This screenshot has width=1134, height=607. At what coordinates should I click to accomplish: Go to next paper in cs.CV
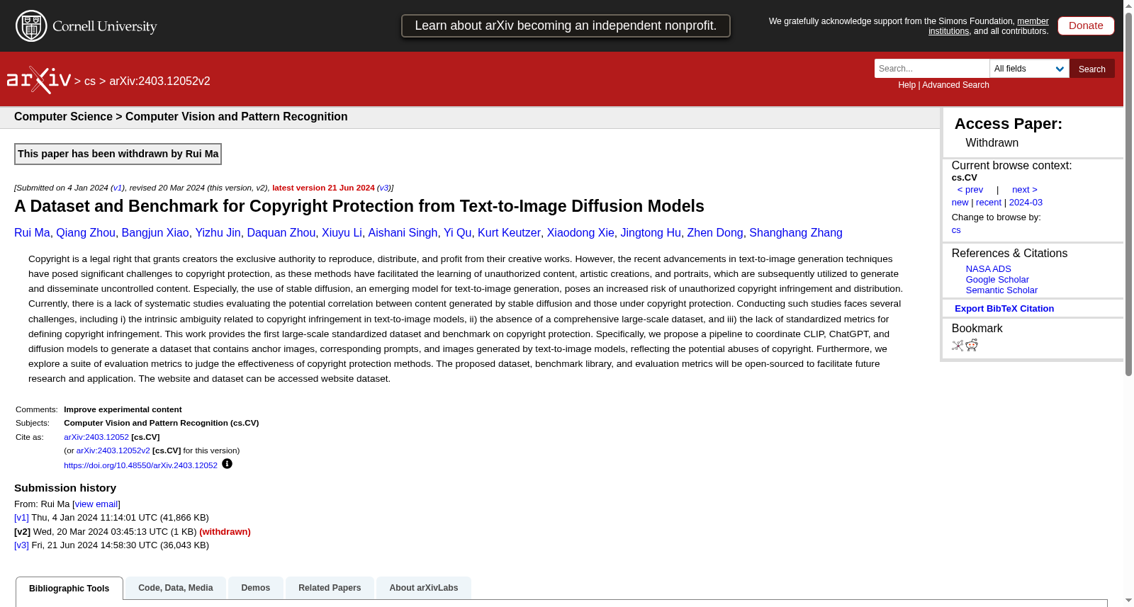(1025, 190)
